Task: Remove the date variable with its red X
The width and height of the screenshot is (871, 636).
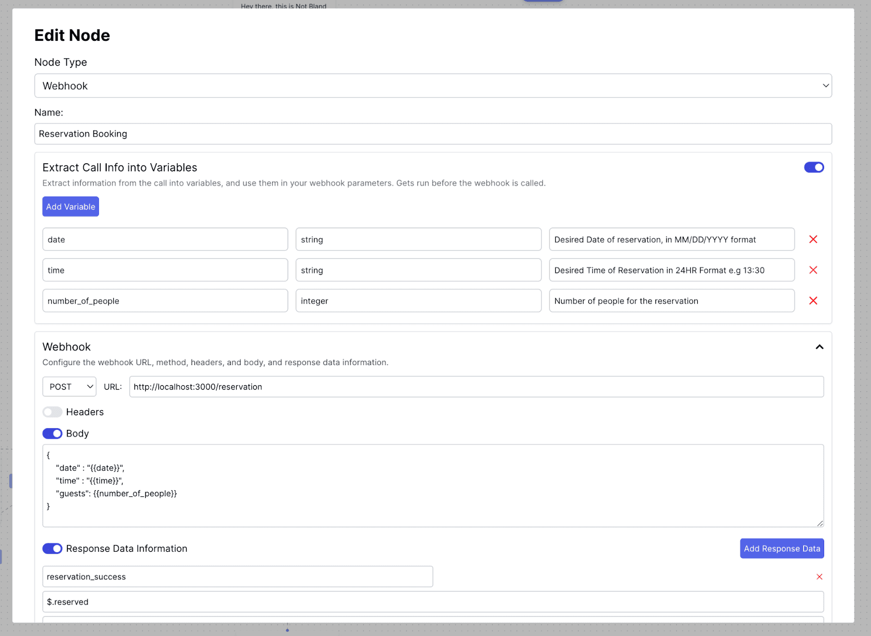Action: [x=813, y=239]
